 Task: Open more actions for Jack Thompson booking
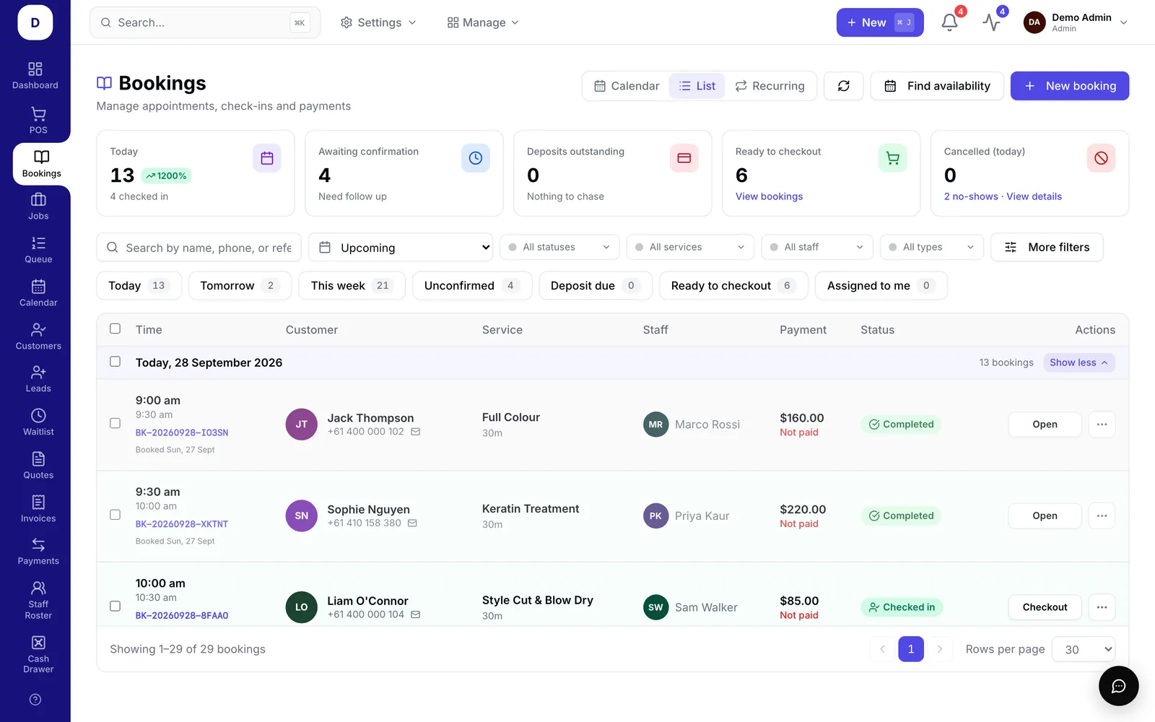1102,425
